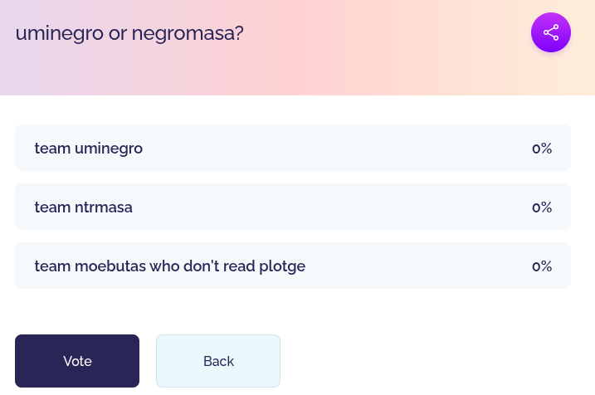Select the "team uminegro" poll option
The image size is (595, 395).
[x=292, y=149]
